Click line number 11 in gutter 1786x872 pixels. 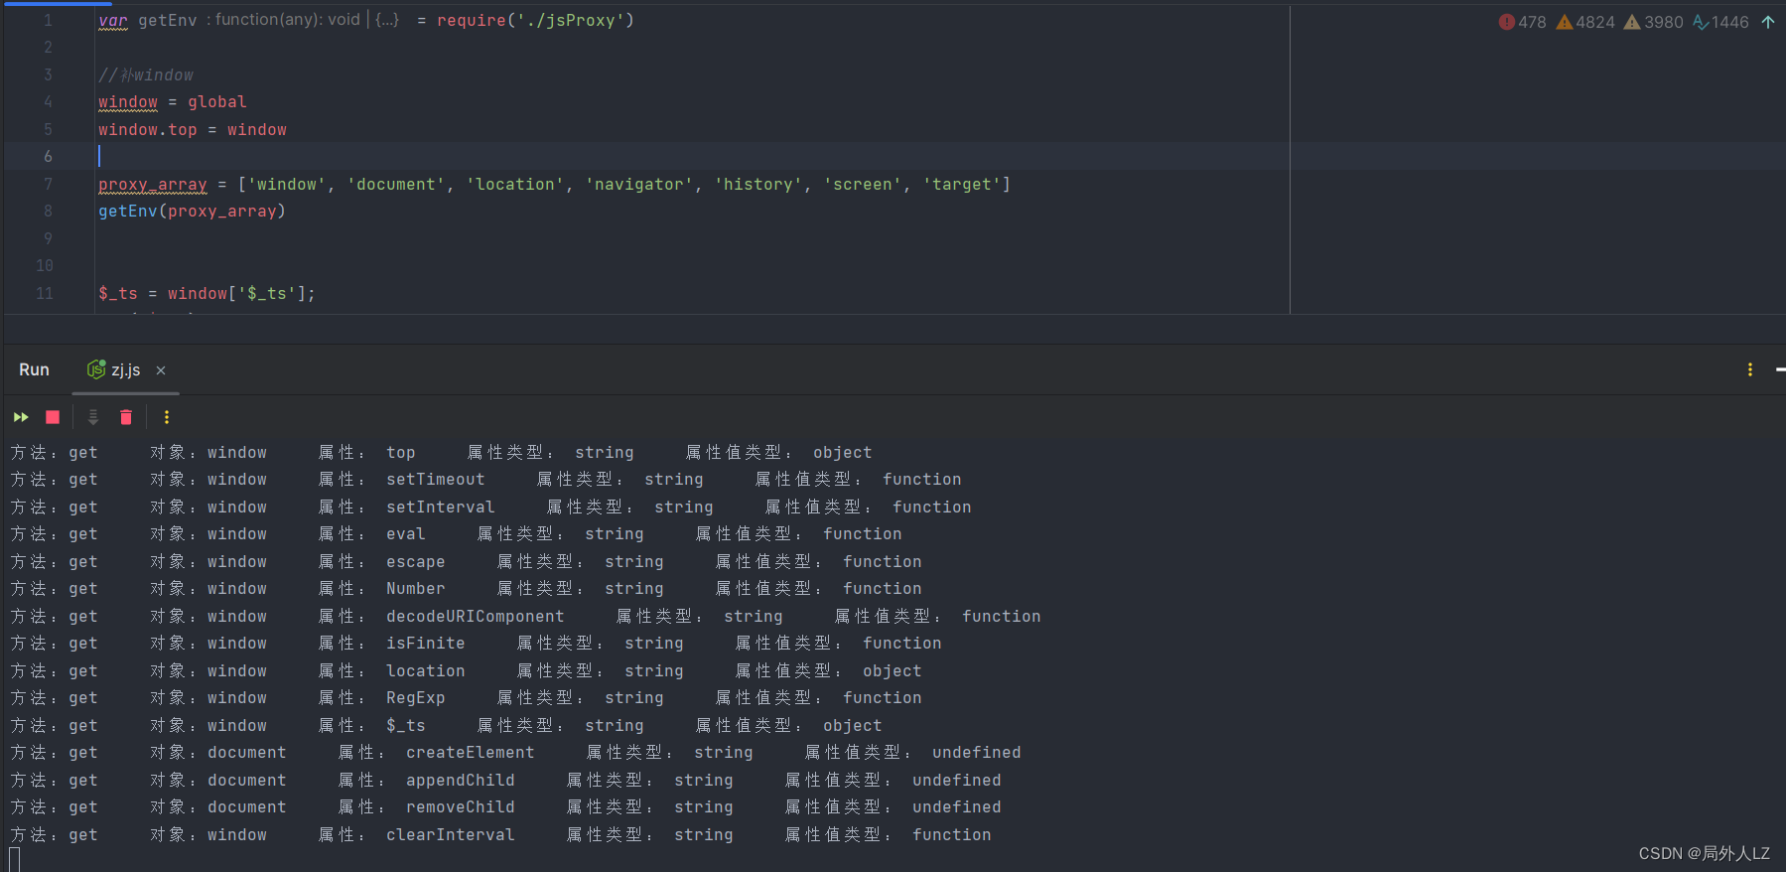tap(45, 294)
